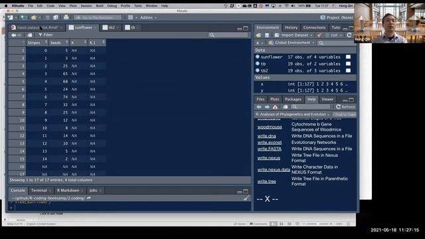
Task: Open the History tab
Action: (x=291, y=28)
